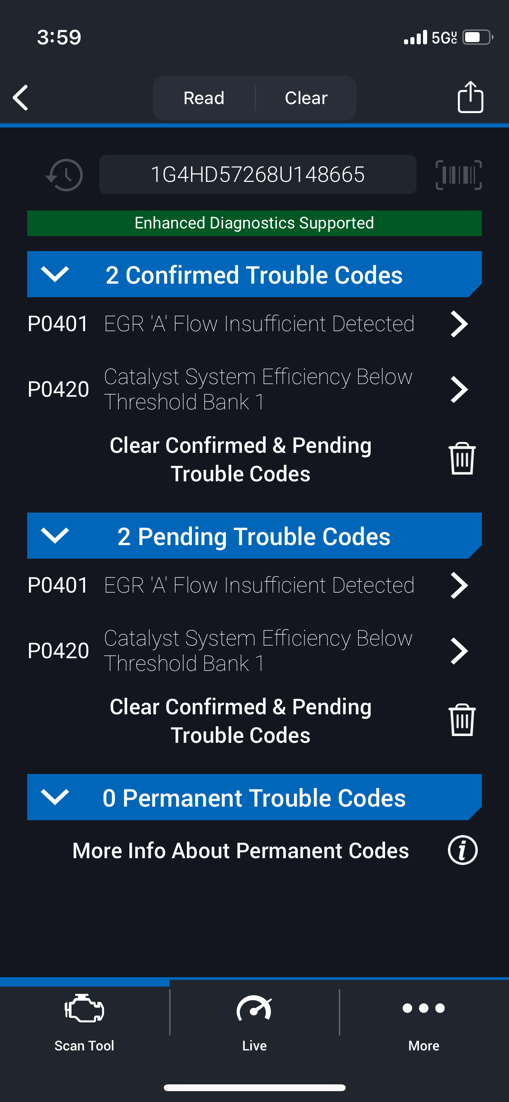Tap the share/export icon

(470, 97)
